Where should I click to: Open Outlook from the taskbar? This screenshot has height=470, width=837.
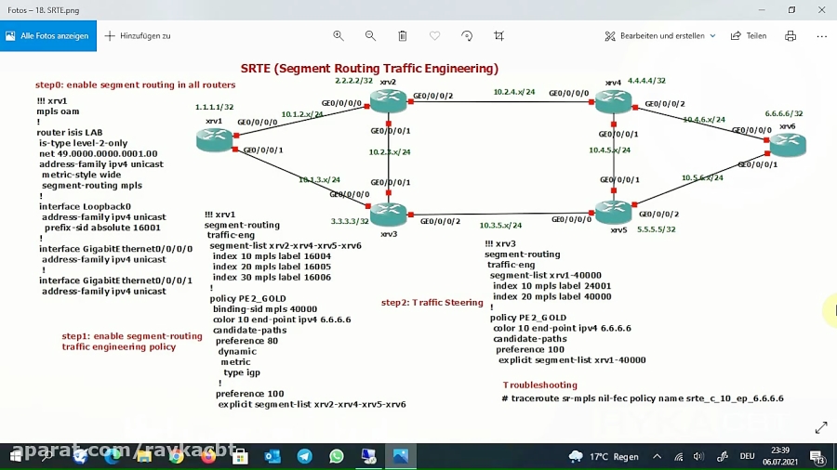point(272,456)
